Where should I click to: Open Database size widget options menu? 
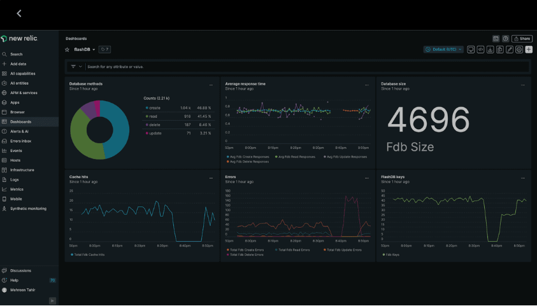pos(522,85)
